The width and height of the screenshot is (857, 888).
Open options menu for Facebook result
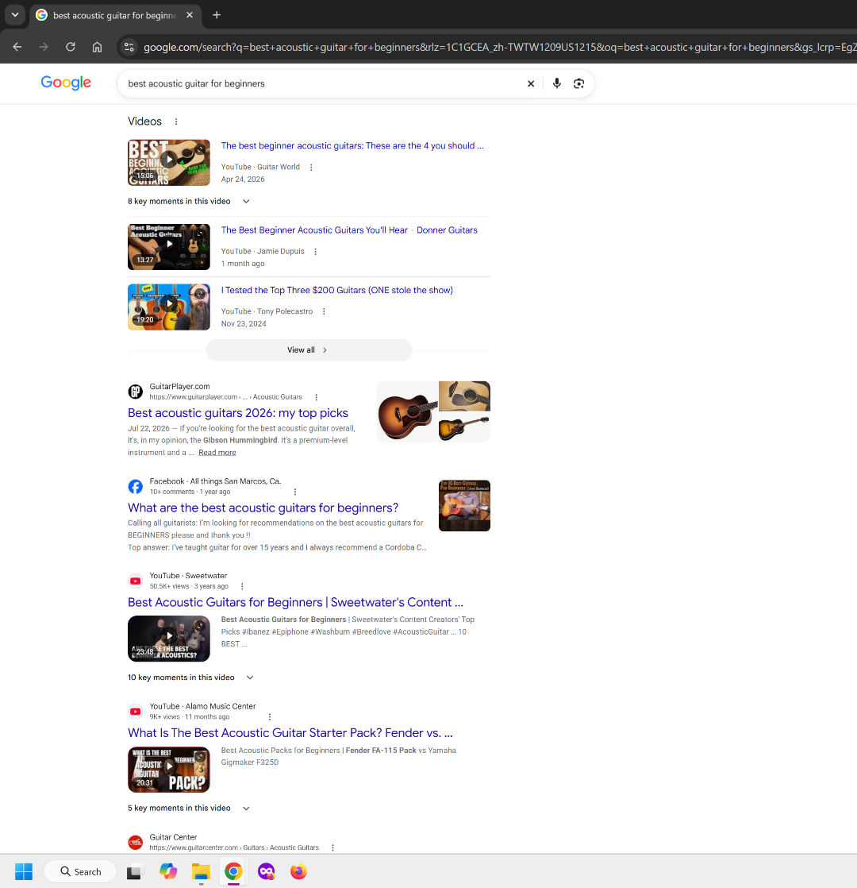294,492
